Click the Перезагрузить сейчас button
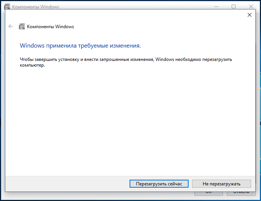The width and height of the screenshot is (261, 201). 159,184
